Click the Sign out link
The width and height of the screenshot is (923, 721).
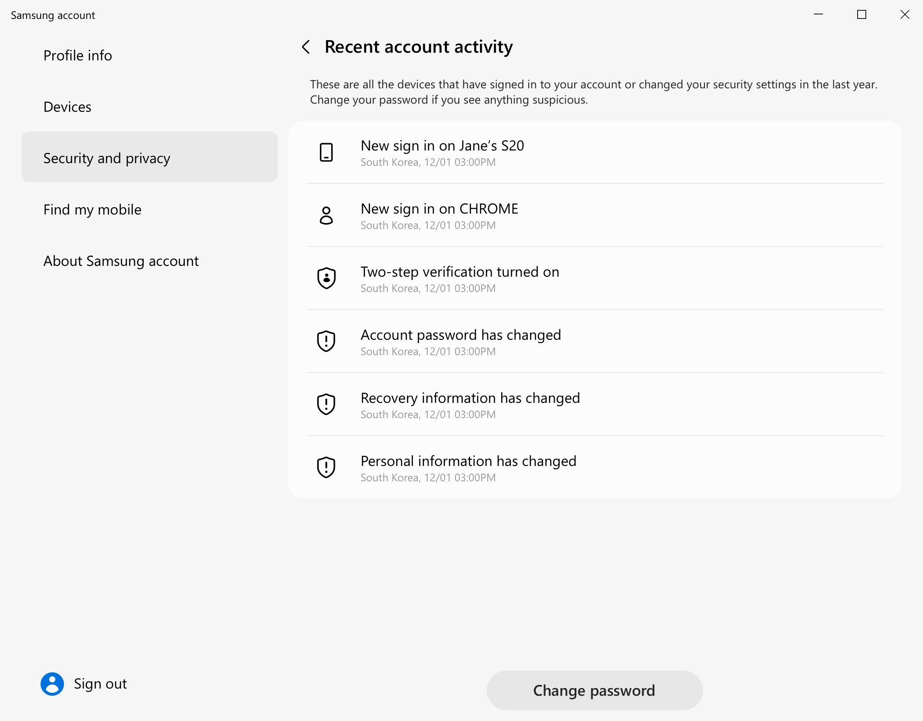coord(100,684)
